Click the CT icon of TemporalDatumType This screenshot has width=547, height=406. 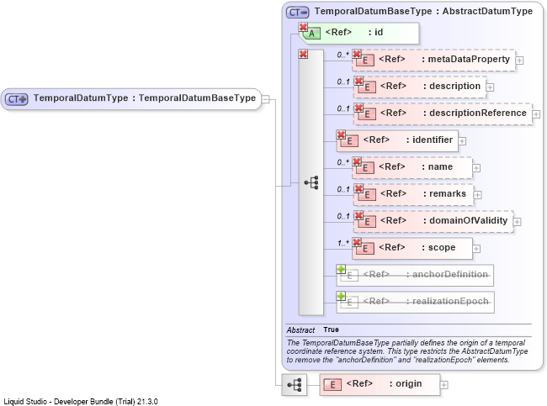16,99
